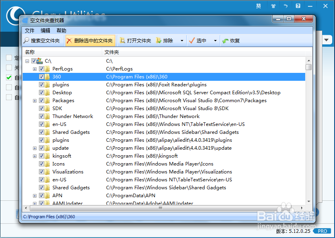The width and height of the screenshot is (335, 238).
Task: Select the en-US row under Program Files\Windows NT
Action: click(164, 180)
